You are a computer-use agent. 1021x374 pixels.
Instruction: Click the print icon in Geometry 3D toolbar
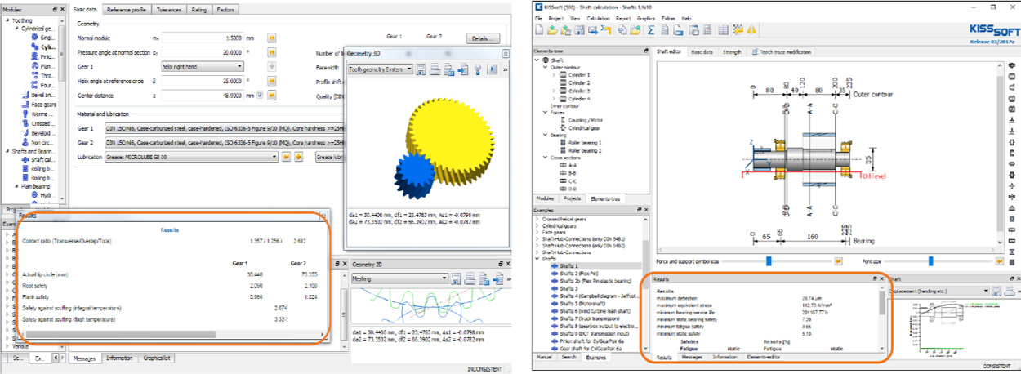click(435, 69)
